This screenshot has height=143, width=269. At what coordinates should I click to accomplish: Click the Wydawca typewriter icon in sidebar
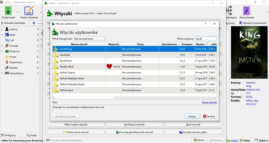tap(7, 51)
